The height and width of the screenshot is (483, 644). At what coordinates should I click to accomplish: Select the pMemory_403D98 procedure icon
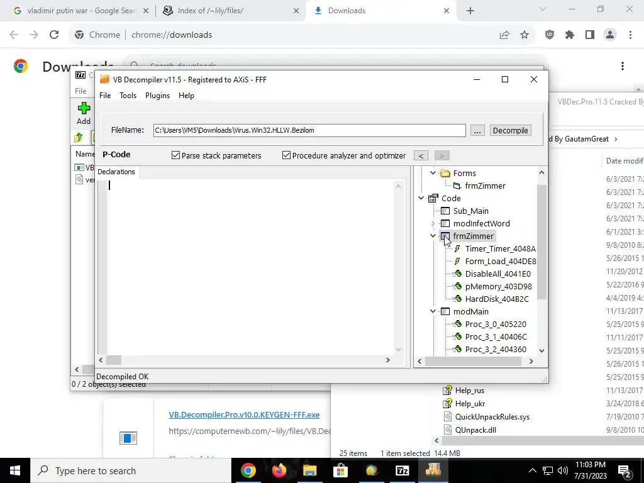pyautogui.click(x=458, y=286)
